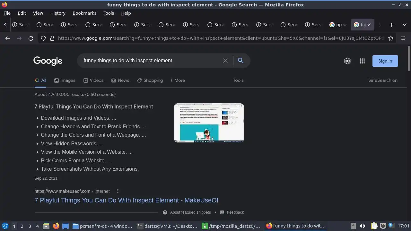The height and width of the screenshot is (231, 411).
Task: Click the Firefox forward arrow
Action: point(19,38)
